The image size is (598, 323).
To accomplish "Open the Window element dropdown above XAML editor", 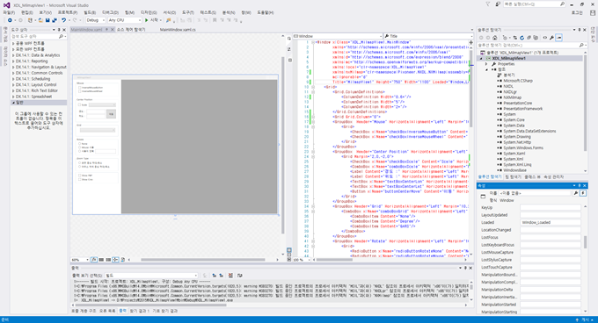I will [x=338, y=36].
